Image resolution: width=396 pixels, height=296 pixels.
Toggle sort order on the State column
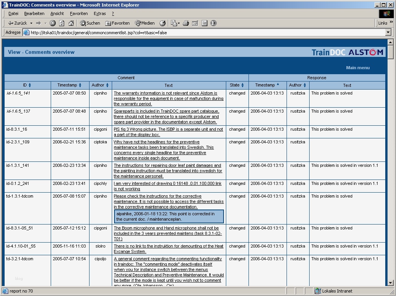[x=242, y=85]
